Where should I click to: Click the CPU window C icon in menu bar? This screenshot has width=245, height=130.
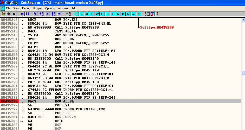3,8
